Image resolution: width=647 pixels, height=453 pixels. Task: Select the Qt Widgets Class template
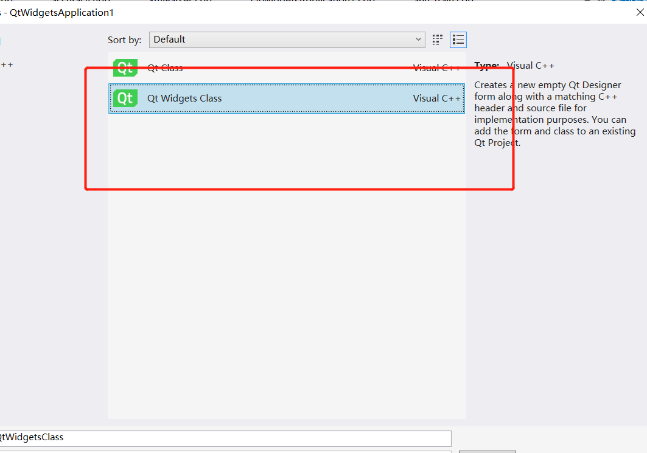point(287,99)
